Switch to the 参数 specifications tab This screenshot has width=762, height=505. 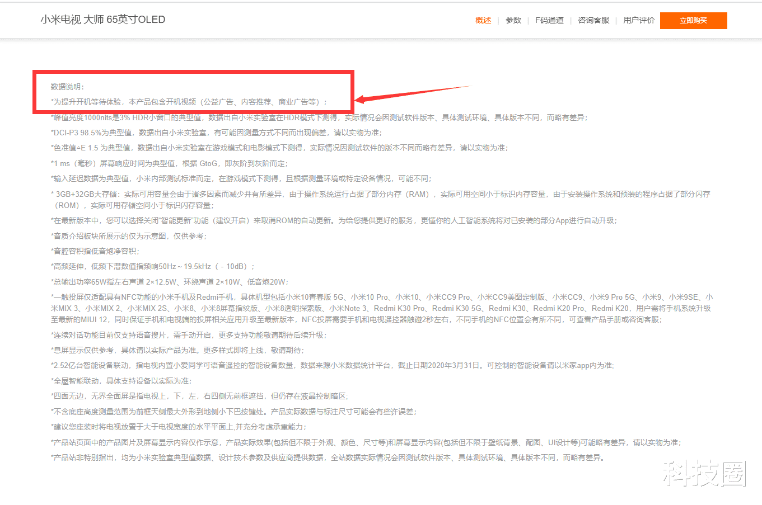(513, 20)
